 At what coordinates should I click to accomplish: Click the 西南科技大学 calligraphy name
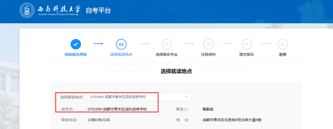(x=59, y=9)
